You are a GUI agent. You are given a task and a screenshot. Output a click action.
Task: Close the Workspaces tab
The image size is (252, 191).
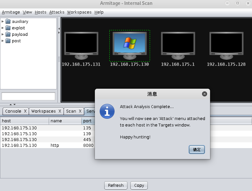point(60,111)
